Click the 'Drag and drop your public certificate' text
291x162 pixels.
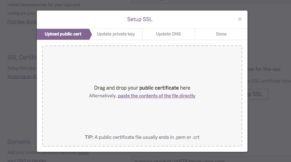tap(142, 88)
